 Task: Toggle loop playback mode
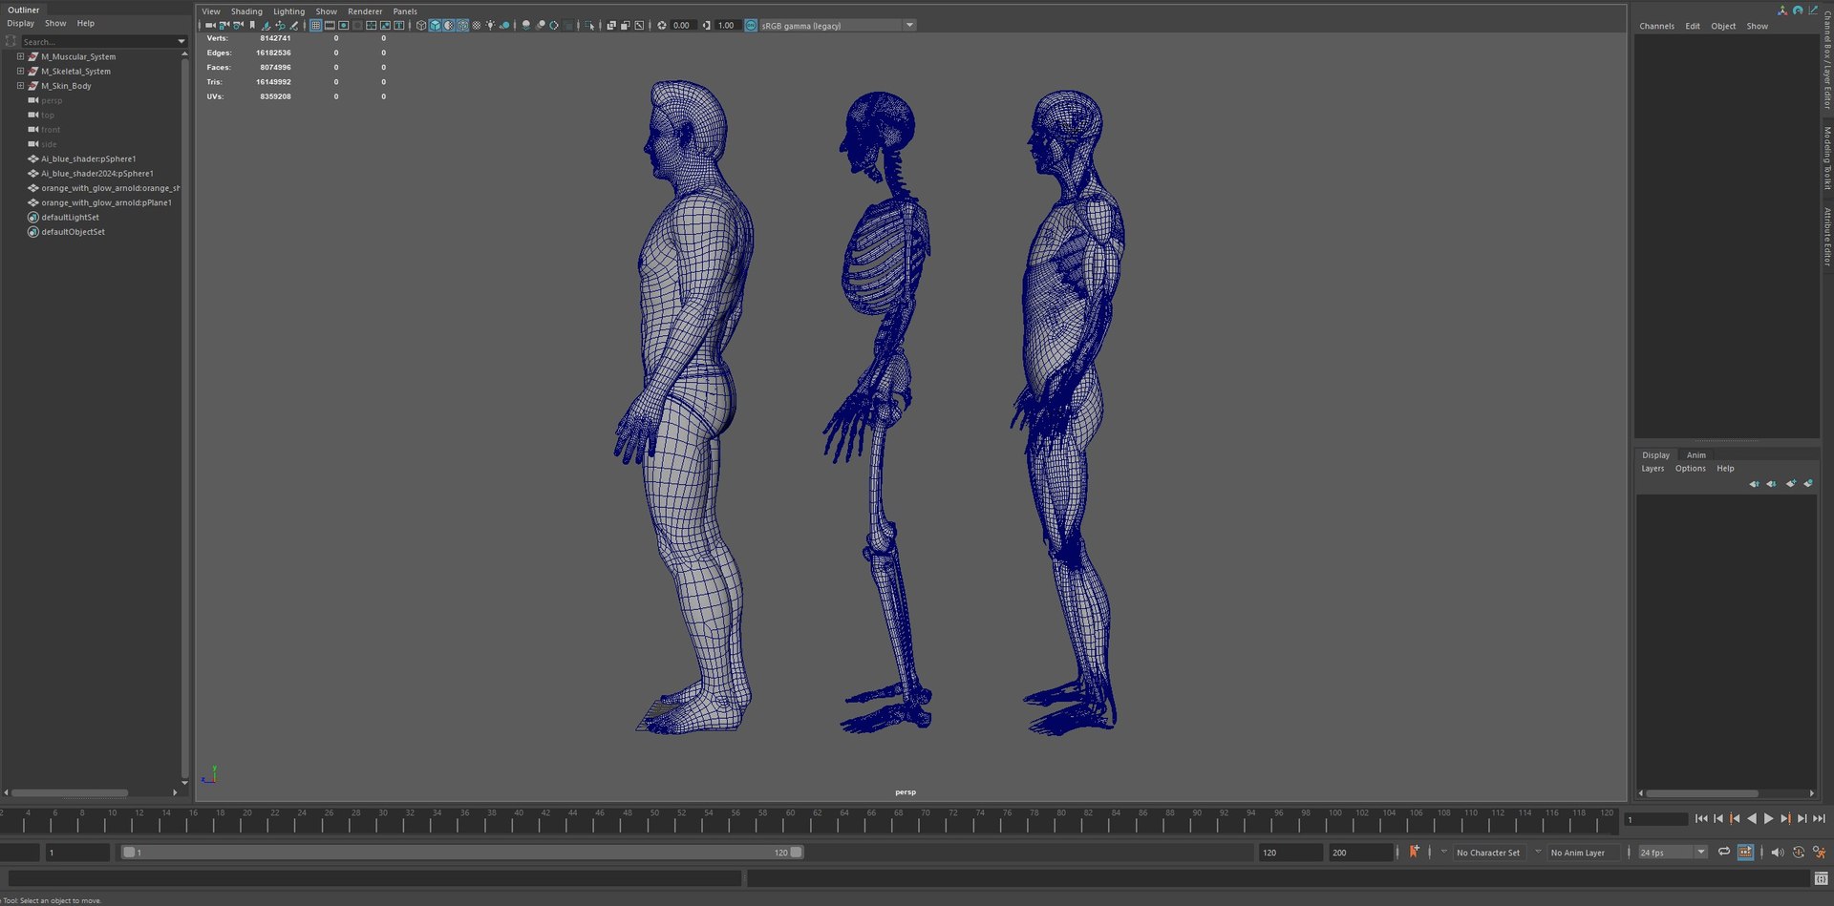1724,852
